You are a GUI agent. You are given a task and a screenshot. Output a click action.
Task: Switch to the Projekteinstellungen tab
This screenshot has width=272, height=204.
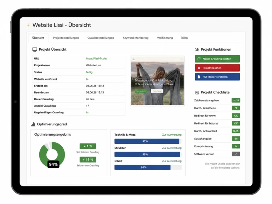click(x=66, y=38)
